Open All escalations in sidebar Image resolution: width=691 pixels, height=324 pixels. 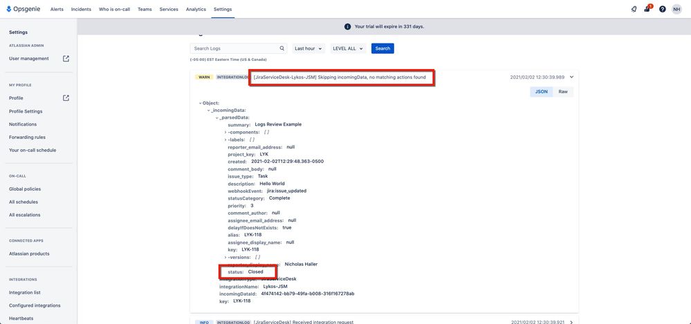[25, 215]
